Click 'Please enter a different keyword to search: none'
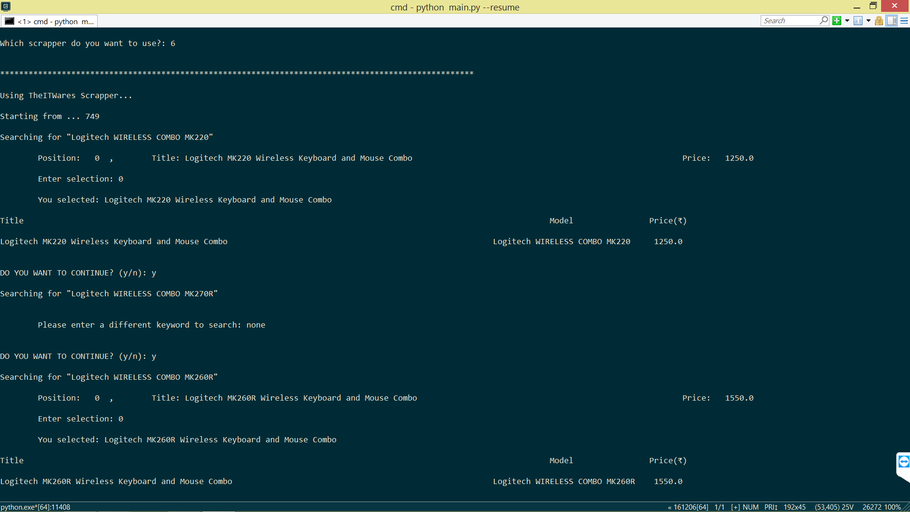Viewport: 910px width, 512px height. 152,325
